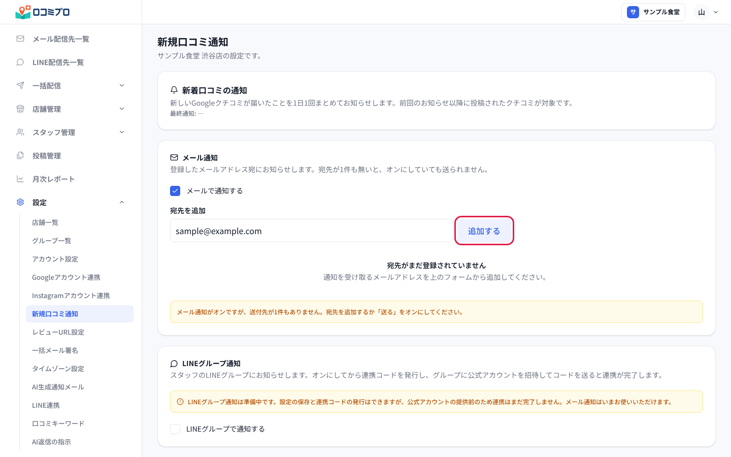Screen dimensions: 731x457
Task: Click the bell icon next to 新着口コミの通知
Action: 174,90
